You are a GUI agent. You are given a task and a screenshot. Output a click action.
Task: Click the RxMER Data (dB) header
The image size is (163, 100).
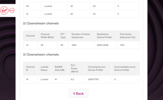coord(60,68)
